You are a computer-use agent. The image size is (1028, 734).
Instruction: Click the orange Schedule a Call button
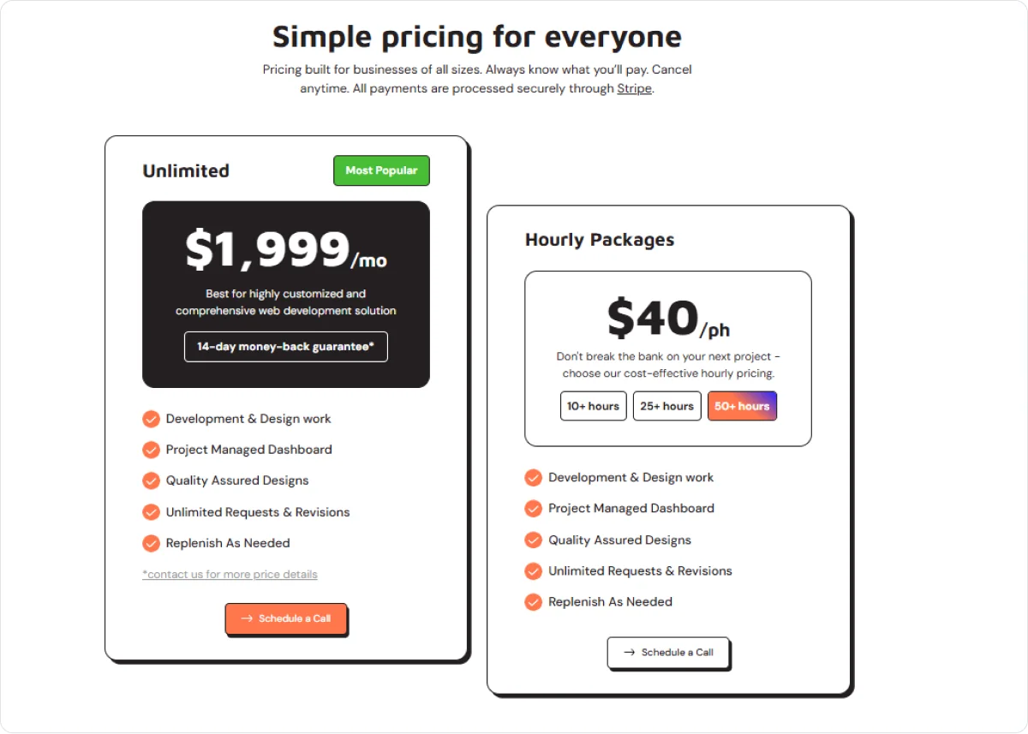[286, 618]
